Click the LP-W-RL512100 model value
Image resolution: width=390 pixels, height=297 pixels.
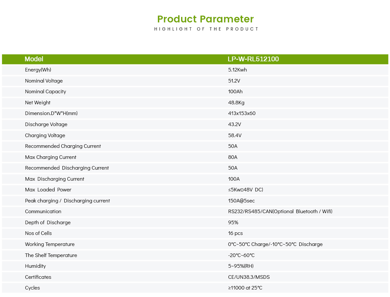click(x=253, y=59)
